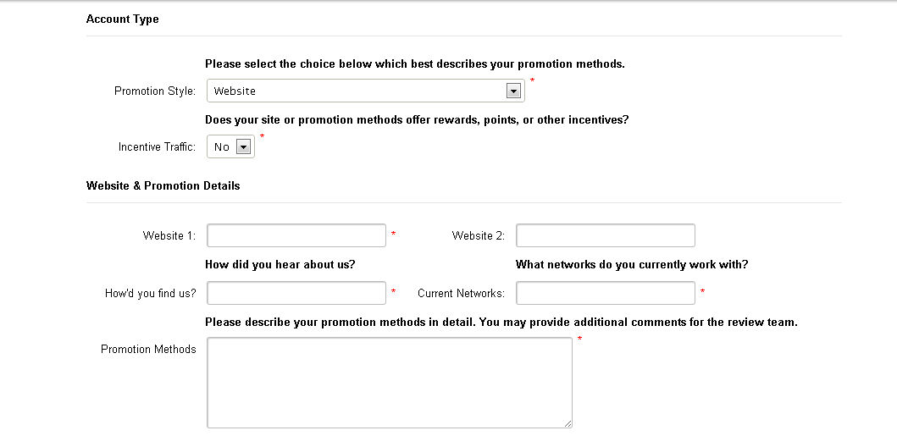Screen dimensions: 897x447
Task: Click the Website & Promotion Details heading
Action: (x=163, y=185)
